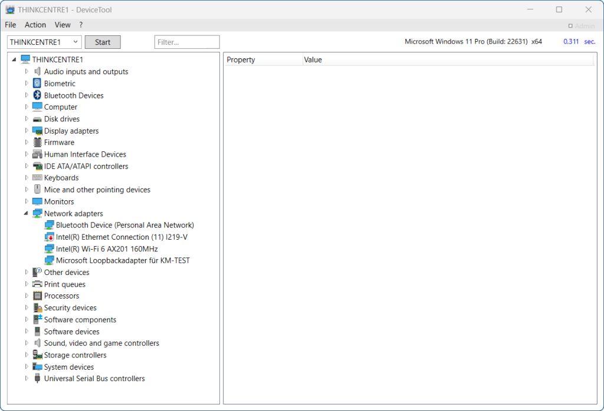
Task: Click the Filter input field
Action: [186, 42]
